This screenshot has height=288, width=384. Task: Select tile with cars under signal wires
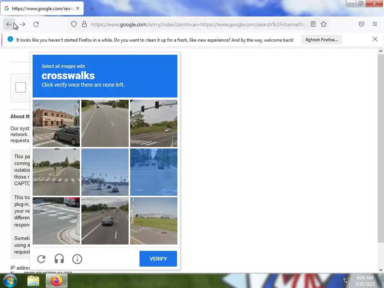click(105, 172)
